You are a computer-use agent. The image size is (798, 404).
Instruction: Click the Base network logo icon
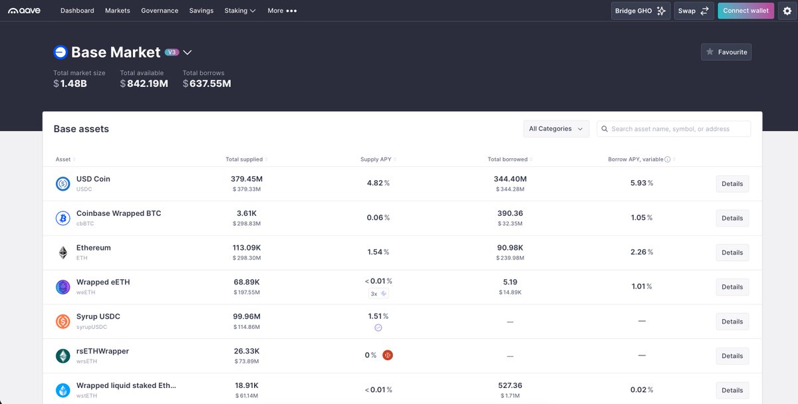(61, 52)
